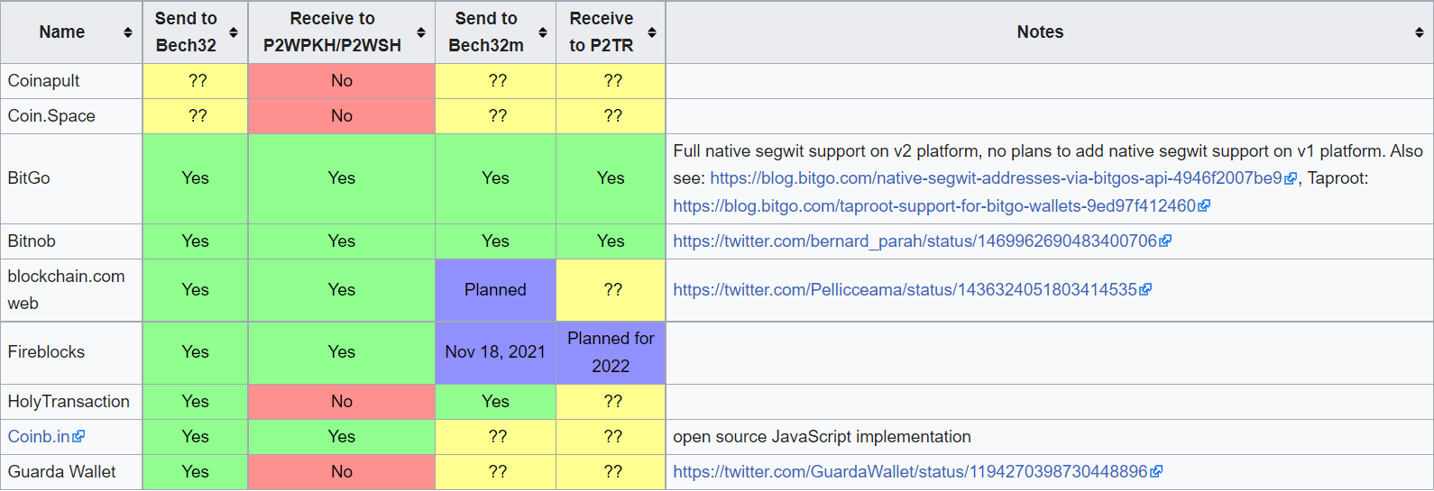Click the Nov 18, 2021 cell
The height and width of the screenshot is (491, 1434).
click(496, 352)
